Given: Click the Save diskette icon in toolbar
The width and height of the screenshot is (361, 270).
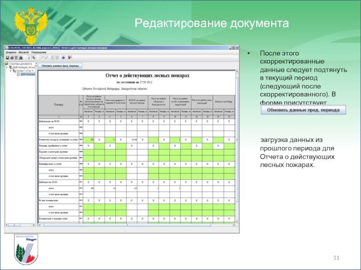Looking at the screenshot, I should click(8, 58).
